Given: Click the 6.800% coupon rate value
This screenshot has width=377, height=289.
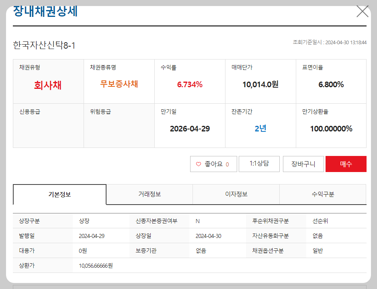Looking at the screenshot, I should 331,84.
